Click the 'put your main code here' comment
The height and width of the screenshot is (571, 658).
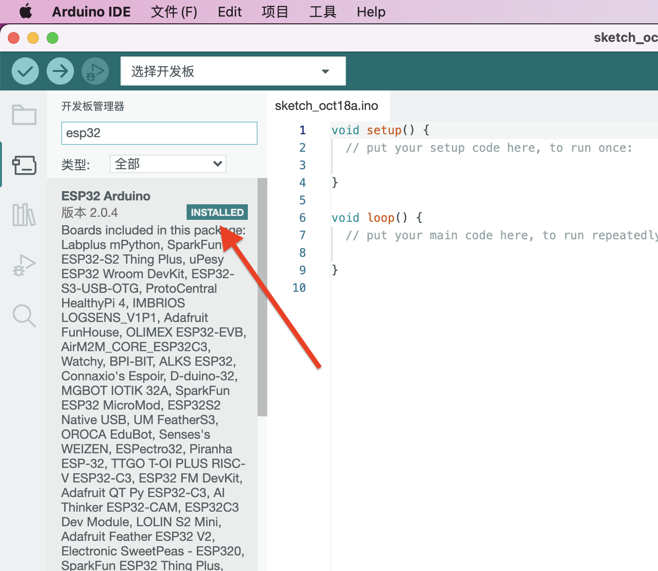(x=502, y=235)
